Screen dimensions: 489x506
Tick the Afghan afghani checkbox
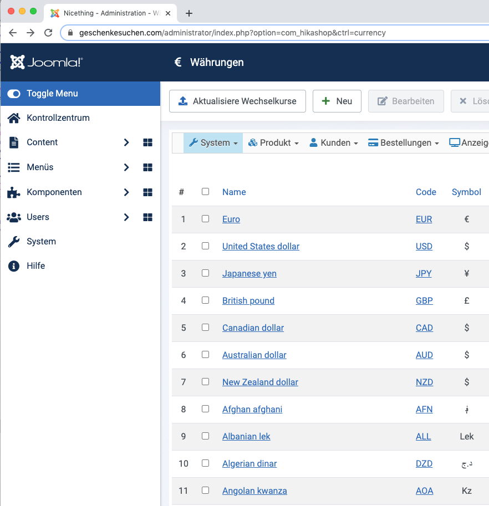[x=205, y=408]
